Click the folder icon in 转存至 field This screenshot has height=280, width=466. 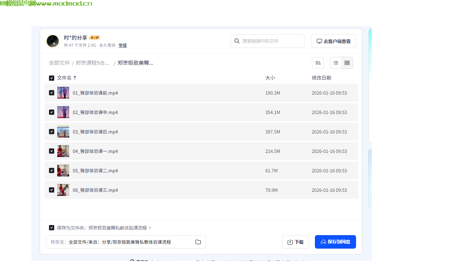[x=198, y=242]
